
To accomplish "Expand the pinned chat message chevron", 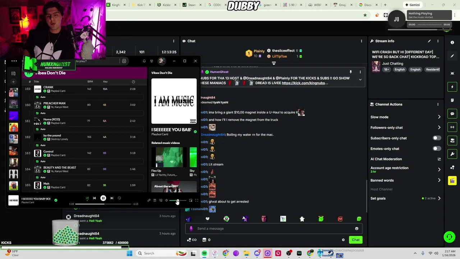I will point(360,80).
